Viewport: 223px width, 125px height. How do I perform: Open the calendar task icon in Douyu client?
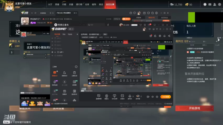(144, 13)
